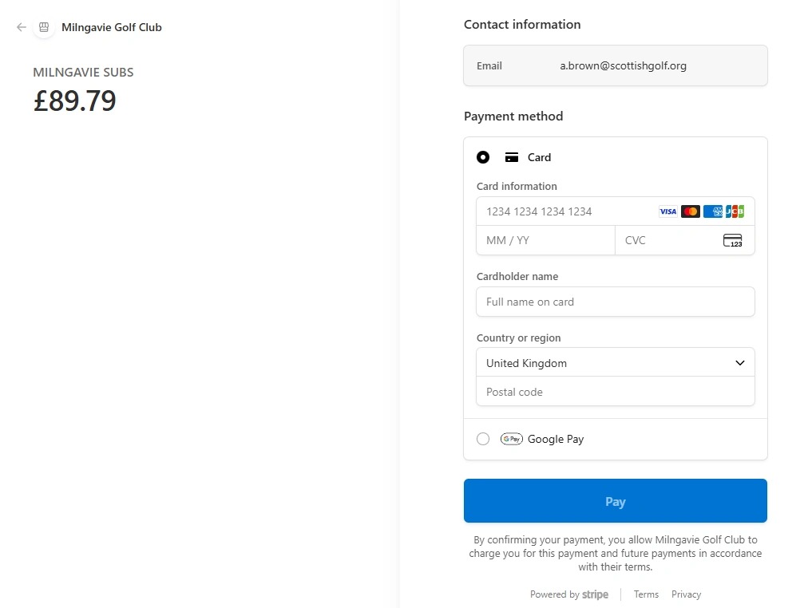Click the JCB card logo

point(735,211)
